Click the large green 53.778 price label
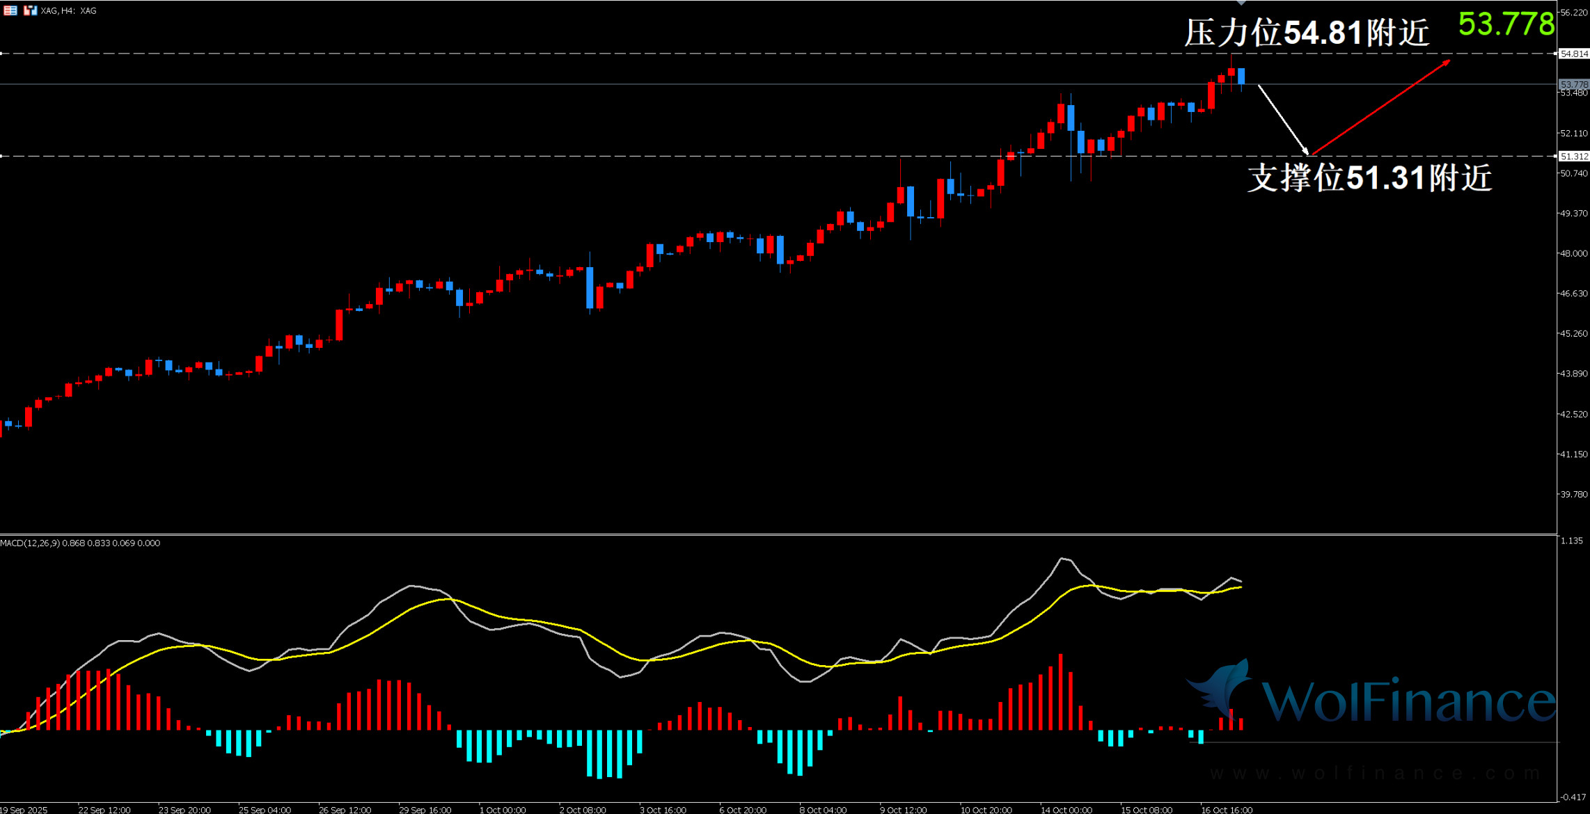This screenshot has width=1590, height=814. click(1506, 24)
